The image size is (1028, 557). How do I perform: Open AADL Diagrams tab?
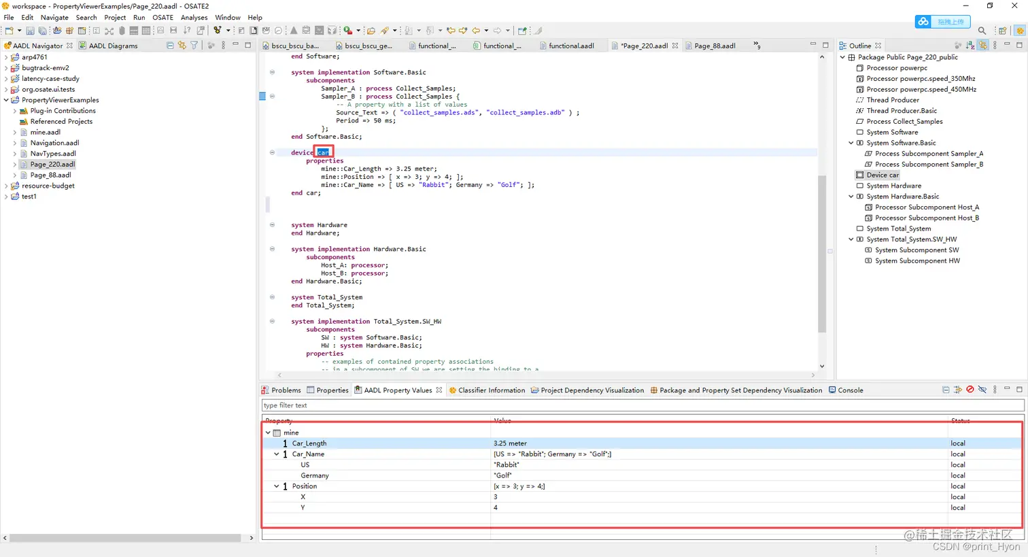coord(108,46)
